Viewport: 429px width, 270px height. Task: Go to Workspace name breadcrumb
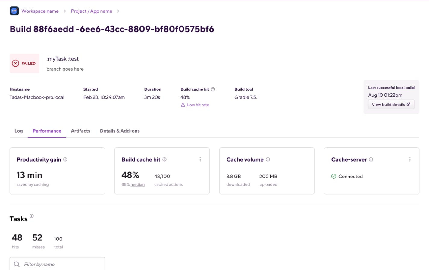40,11
